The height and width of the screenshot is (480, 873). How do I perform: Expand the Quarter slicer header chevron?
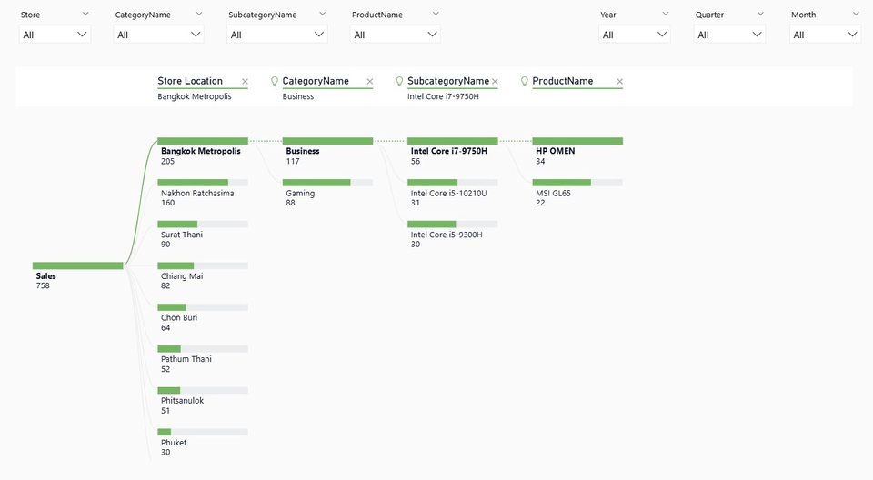coord(760,14)
